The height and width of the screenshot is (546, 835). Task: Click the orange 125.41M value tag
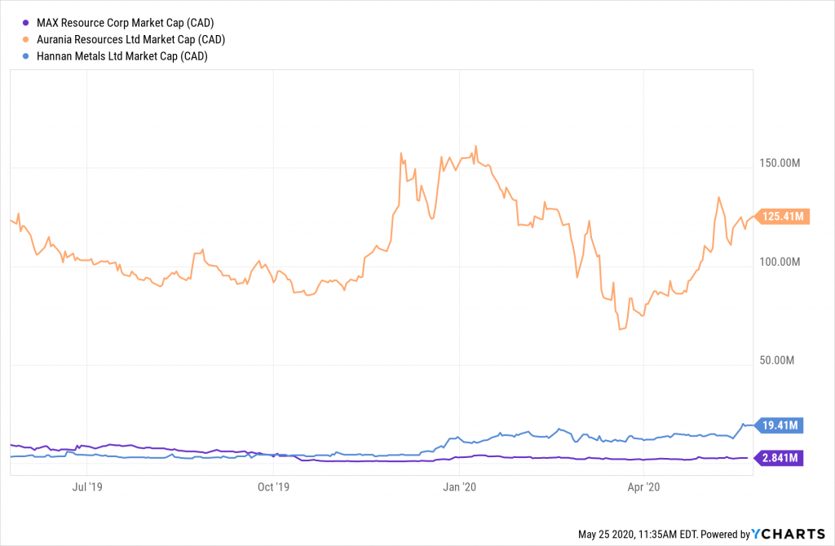(782, 216)
